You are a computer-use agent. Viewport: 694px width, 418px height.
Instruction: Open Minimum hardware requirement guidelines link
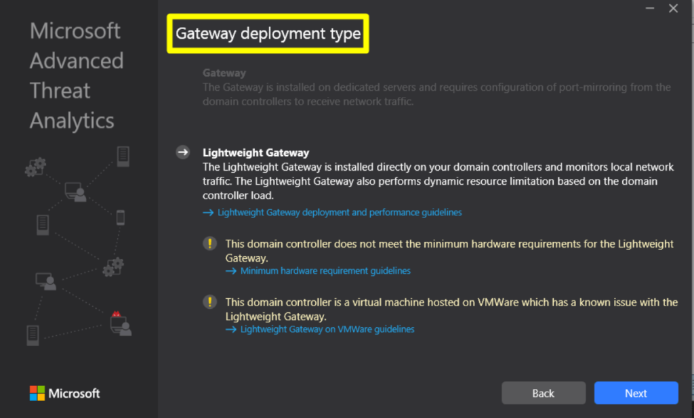pos(325,271)
